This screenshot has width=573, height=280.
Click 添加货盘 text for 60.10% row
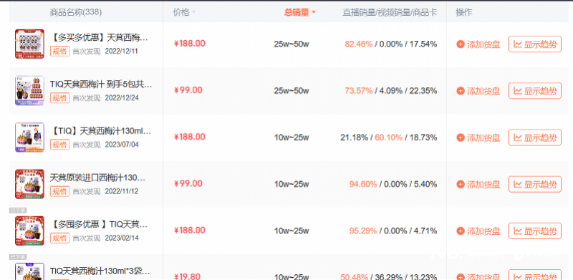point(483,137)
